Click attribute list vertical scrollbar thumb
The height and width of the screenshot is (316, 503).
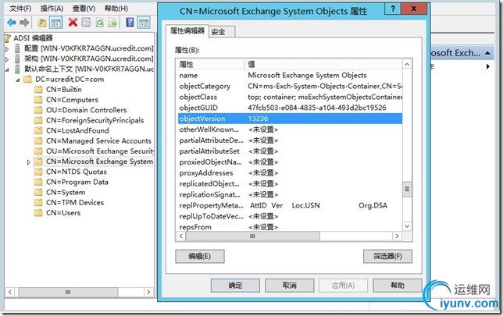(407, 189)
